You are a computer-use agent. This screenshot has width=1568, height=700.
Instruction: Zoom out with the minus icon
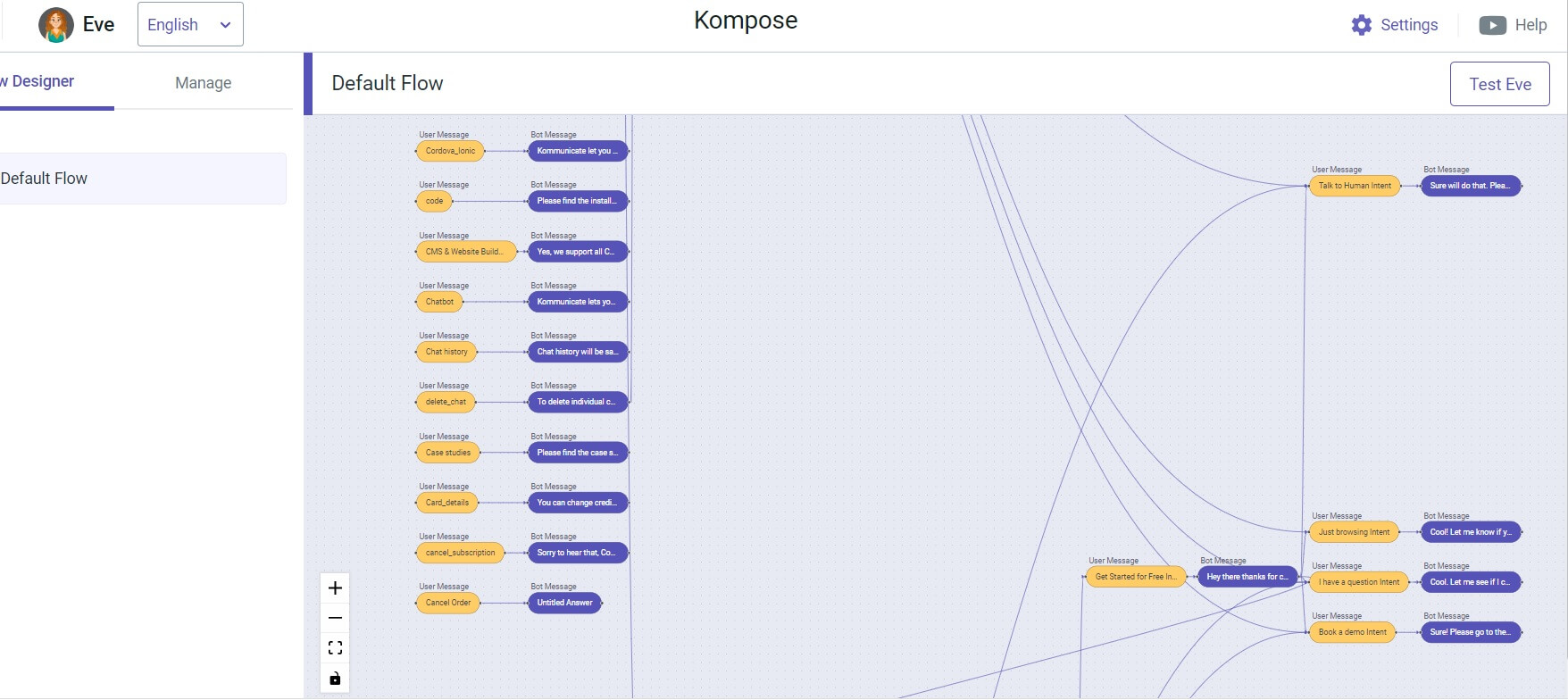coord(335,618)
